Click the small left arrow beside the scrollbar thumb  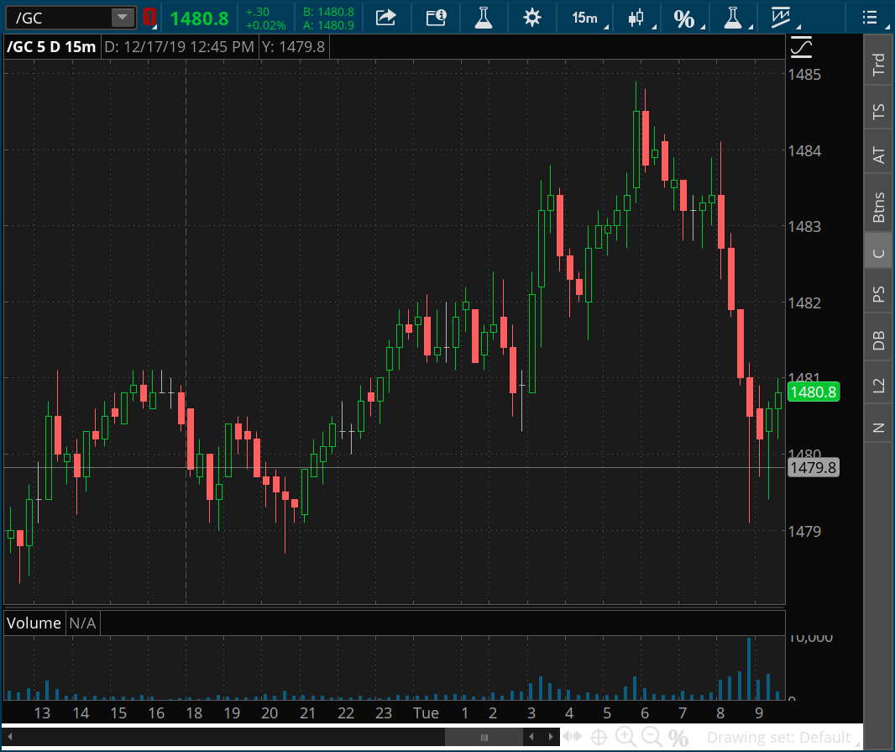point(531,737)
